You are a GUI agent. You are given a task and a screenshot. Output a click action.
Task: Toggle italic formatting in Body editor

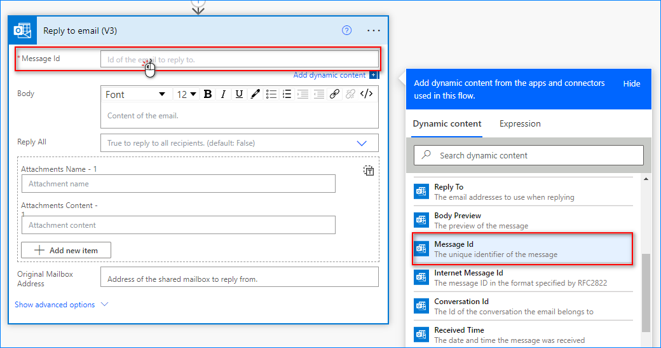pos(223,94)
